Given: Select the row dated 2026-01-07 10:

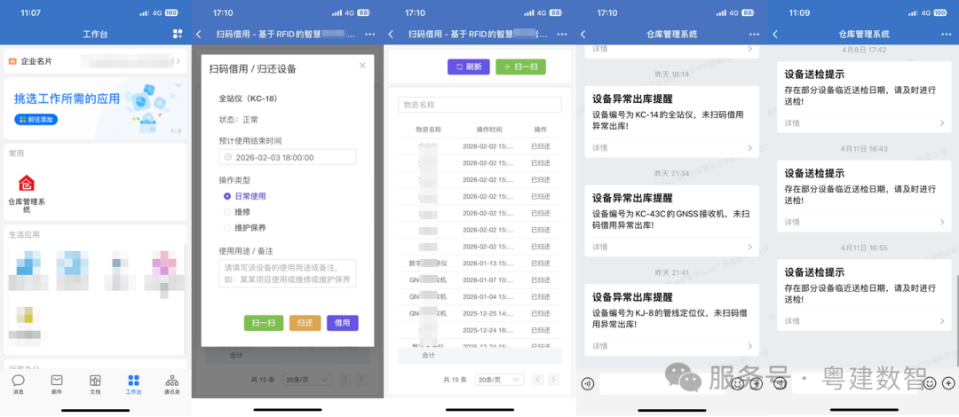Looking at the screenshot, I should (x=479, y=279).
